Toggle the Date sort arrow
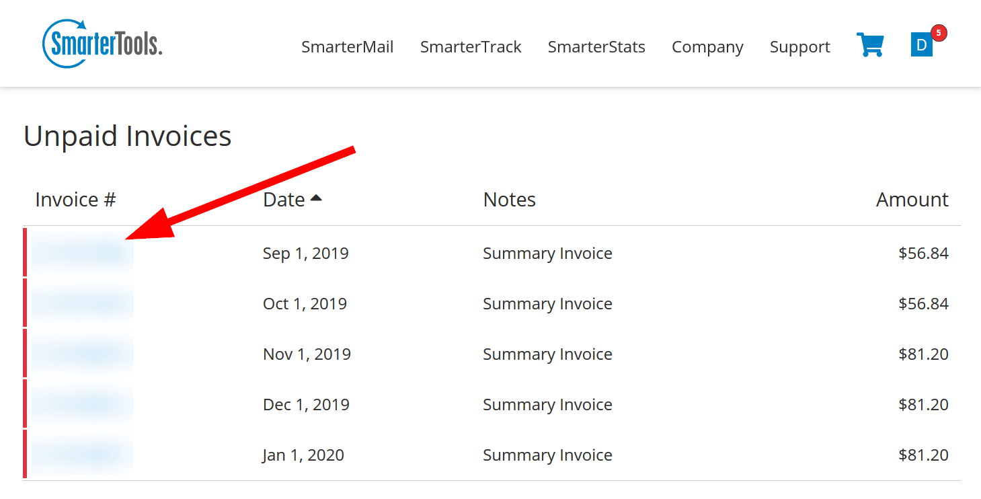The image size is (981, 499). click(x=315, y=198)
